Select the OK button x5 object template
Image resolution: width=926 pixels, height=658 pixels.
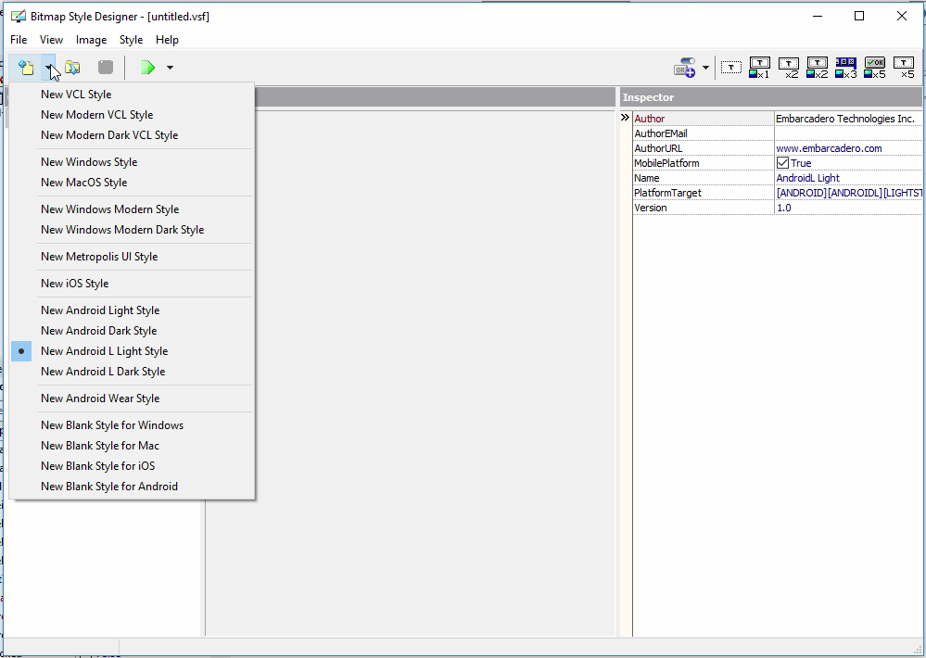coord(875,68)
